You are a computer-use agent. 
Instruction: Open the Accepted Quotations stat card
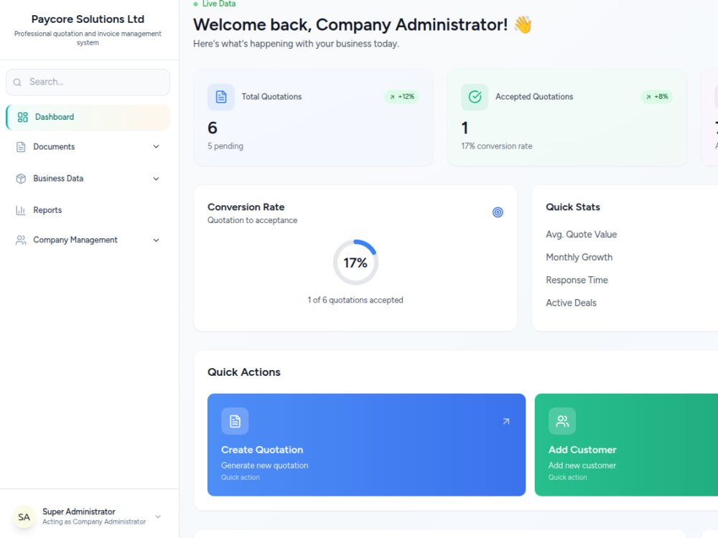click(567, 118)
